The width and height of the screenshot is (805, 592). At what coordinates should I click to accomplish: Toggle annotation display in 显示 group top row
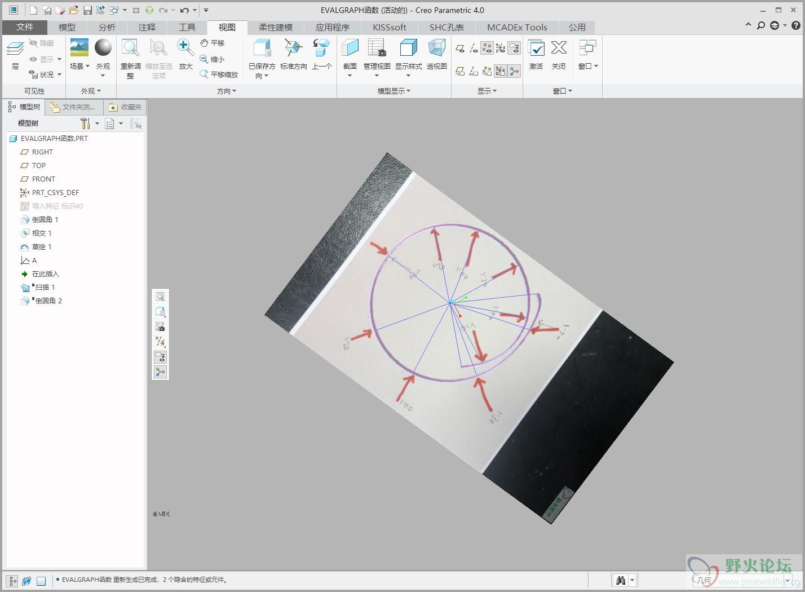tap(514, 48)
